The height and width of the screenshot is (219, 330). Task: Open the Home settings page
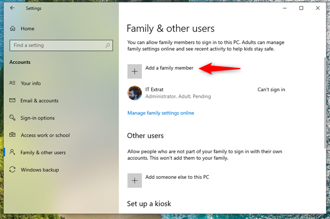[x=28, y=29]
